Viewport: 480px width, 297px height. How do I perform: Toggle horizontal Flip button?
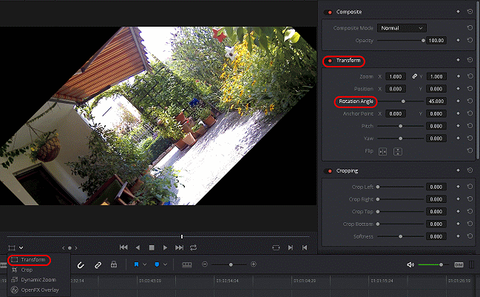point(382,151)
